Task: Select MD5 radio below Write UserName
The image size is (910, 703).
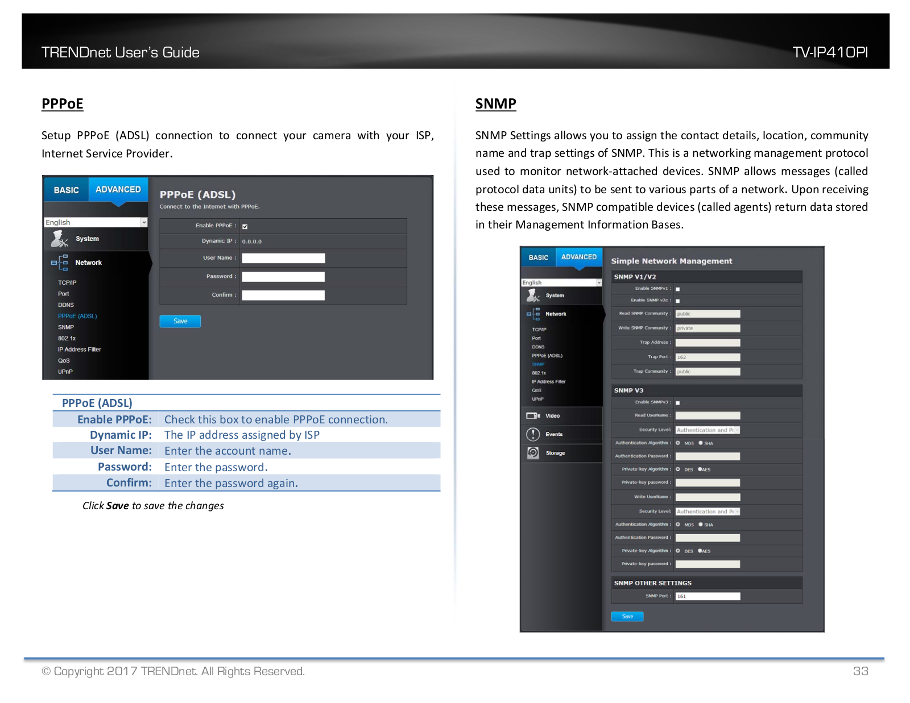Action: coord(678,525)
